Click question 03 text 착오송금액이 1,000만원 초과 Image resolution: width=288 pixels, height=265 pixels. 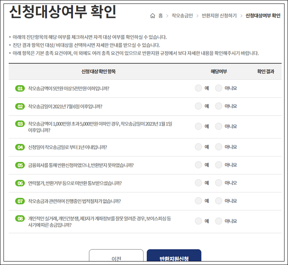pyautogui.click(x=100, y=127)
